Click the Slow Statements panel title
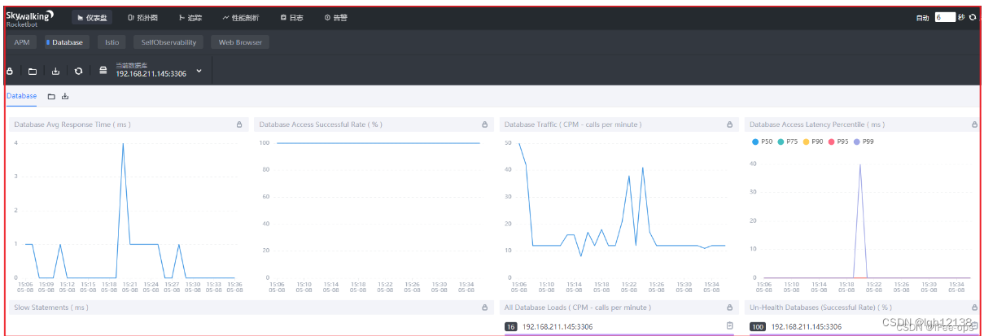 (x=51, y=308)
